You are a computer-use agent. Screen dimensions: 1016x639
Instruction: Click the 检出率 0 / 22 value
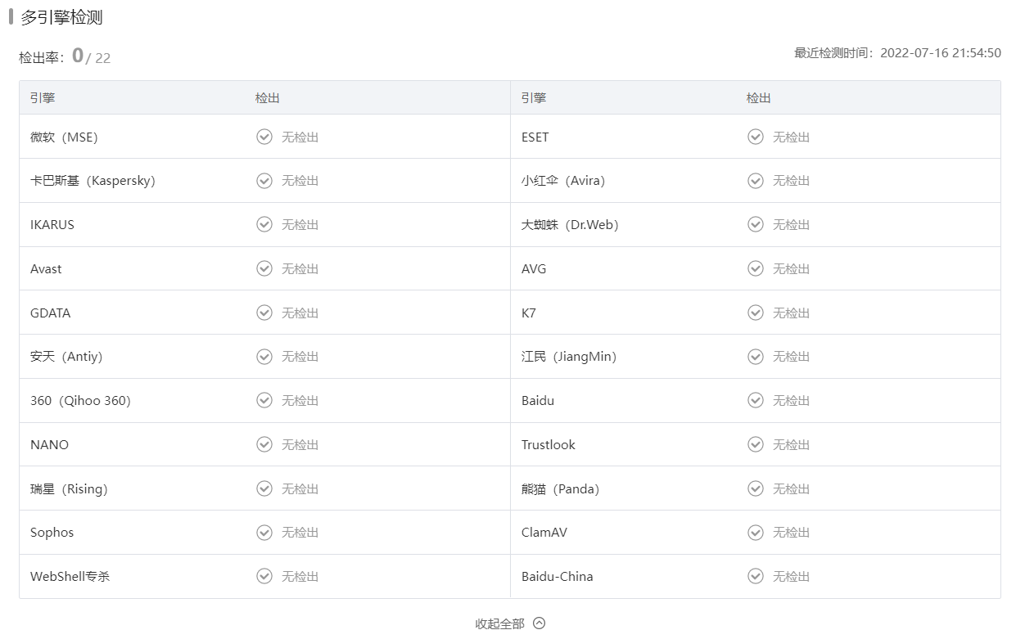pos(91,56)
